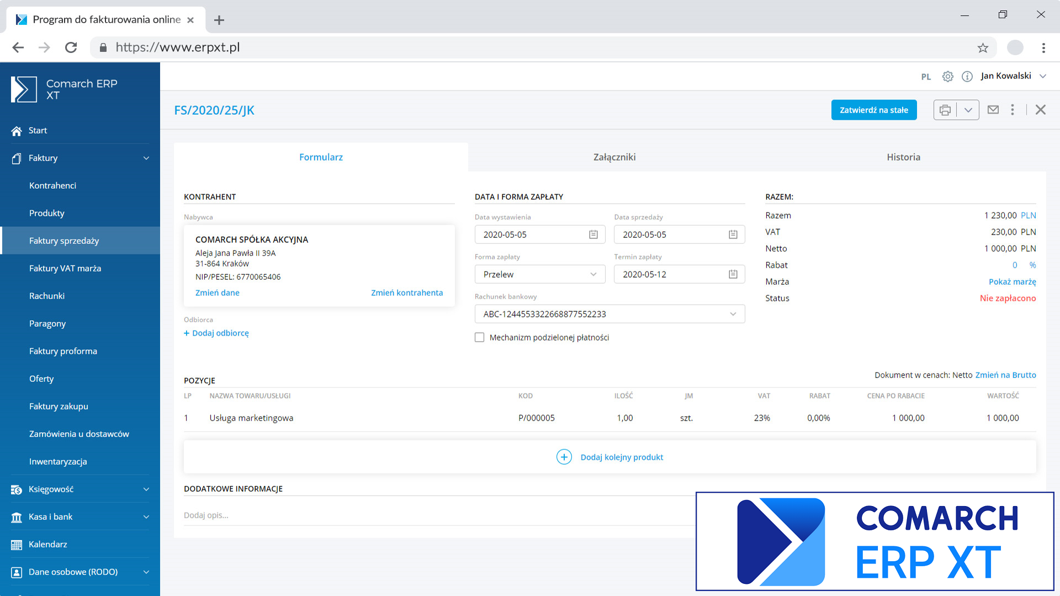Click the Kasa i bank icon
The image size is (1060, 596).
17,517
